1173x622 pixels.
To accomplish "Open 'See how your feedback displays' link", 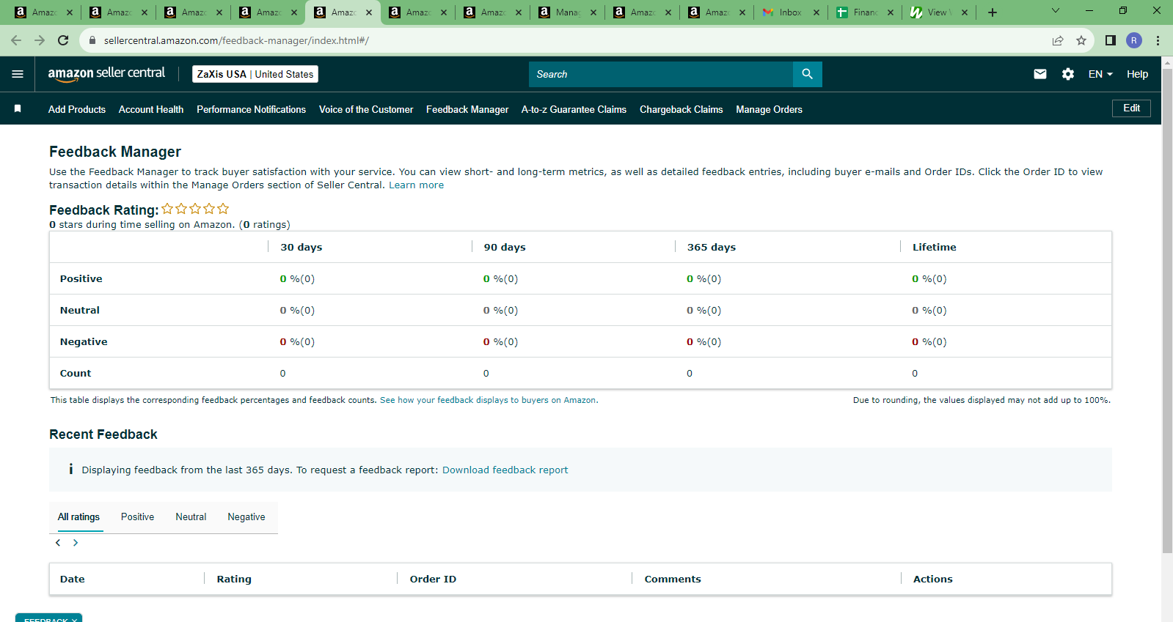I will (x=488, y=400).
